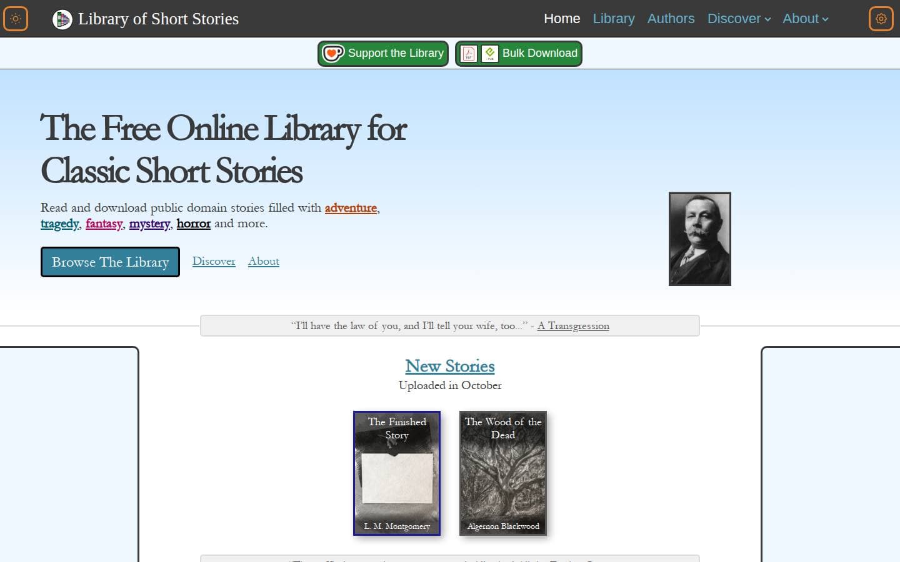This screenshot has width=900, height=562.
Task: Open the mystery genre link
Action: 149,224
